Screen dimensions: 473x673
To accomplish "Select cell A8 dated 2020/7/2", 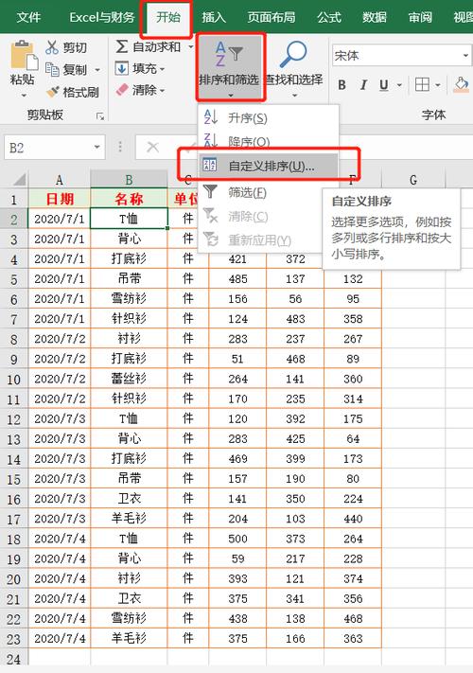I will click(60, 338).
